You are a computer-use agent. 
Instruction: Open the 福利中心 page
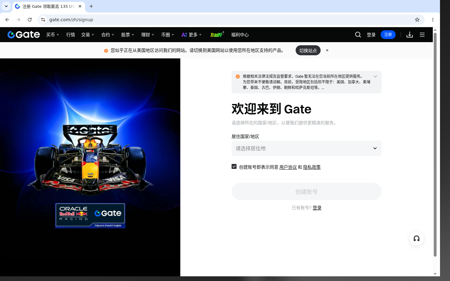coord(240,35)
